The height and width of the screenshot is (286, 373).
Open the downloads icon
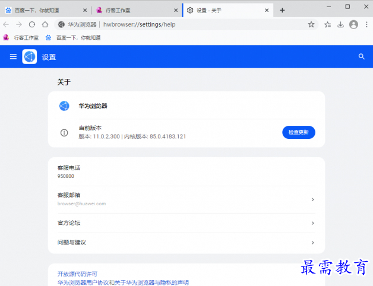click(x=340, y=24)
